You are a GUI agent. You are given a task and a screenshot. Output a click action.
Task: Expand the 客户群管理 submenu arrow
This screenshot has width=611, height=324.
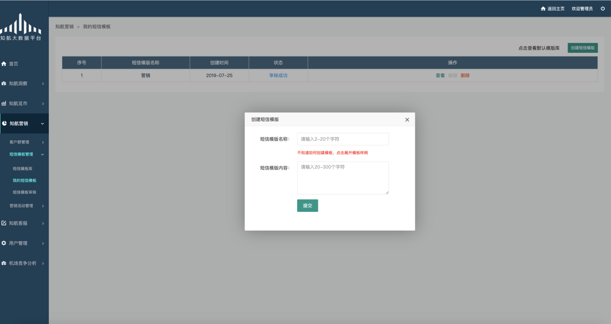coord(43,142)
